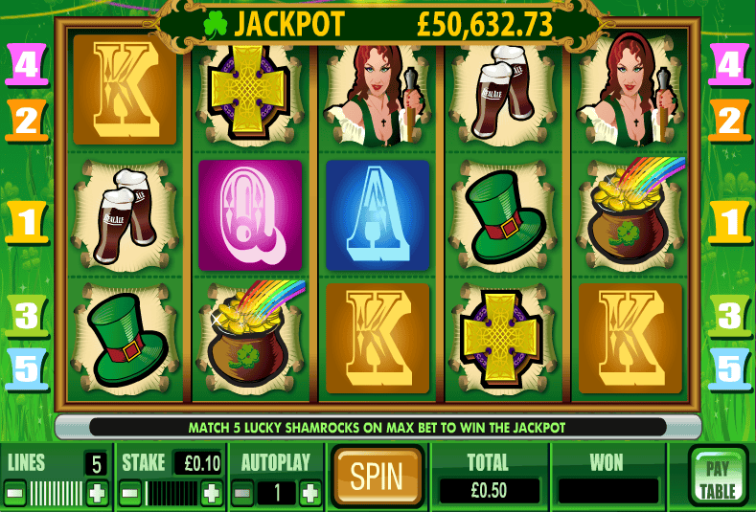Click the lines slider bar

[x=56, y=493]
